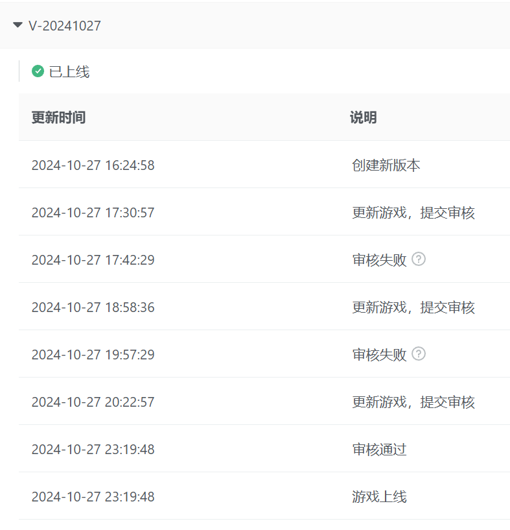
Task: Open help icon for 17:42:29 审核失败
Action: [419, 259]
